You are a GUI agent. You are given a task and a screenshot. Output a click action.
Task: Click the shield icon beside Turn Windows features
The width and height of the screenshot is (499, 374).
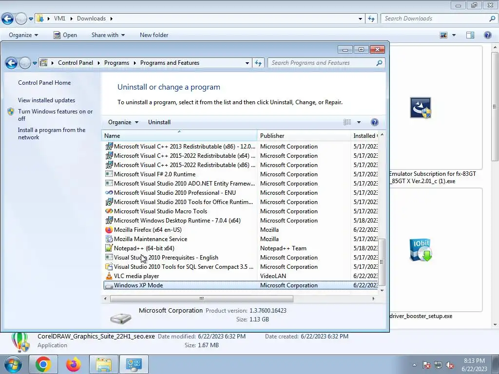point(11,112)
